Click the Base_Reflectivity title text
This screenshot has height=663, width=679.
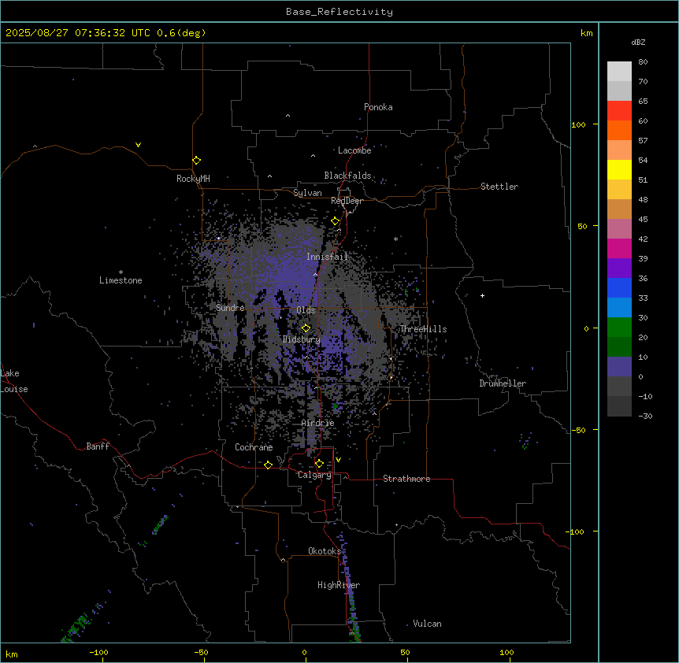(x=339, y=12)
